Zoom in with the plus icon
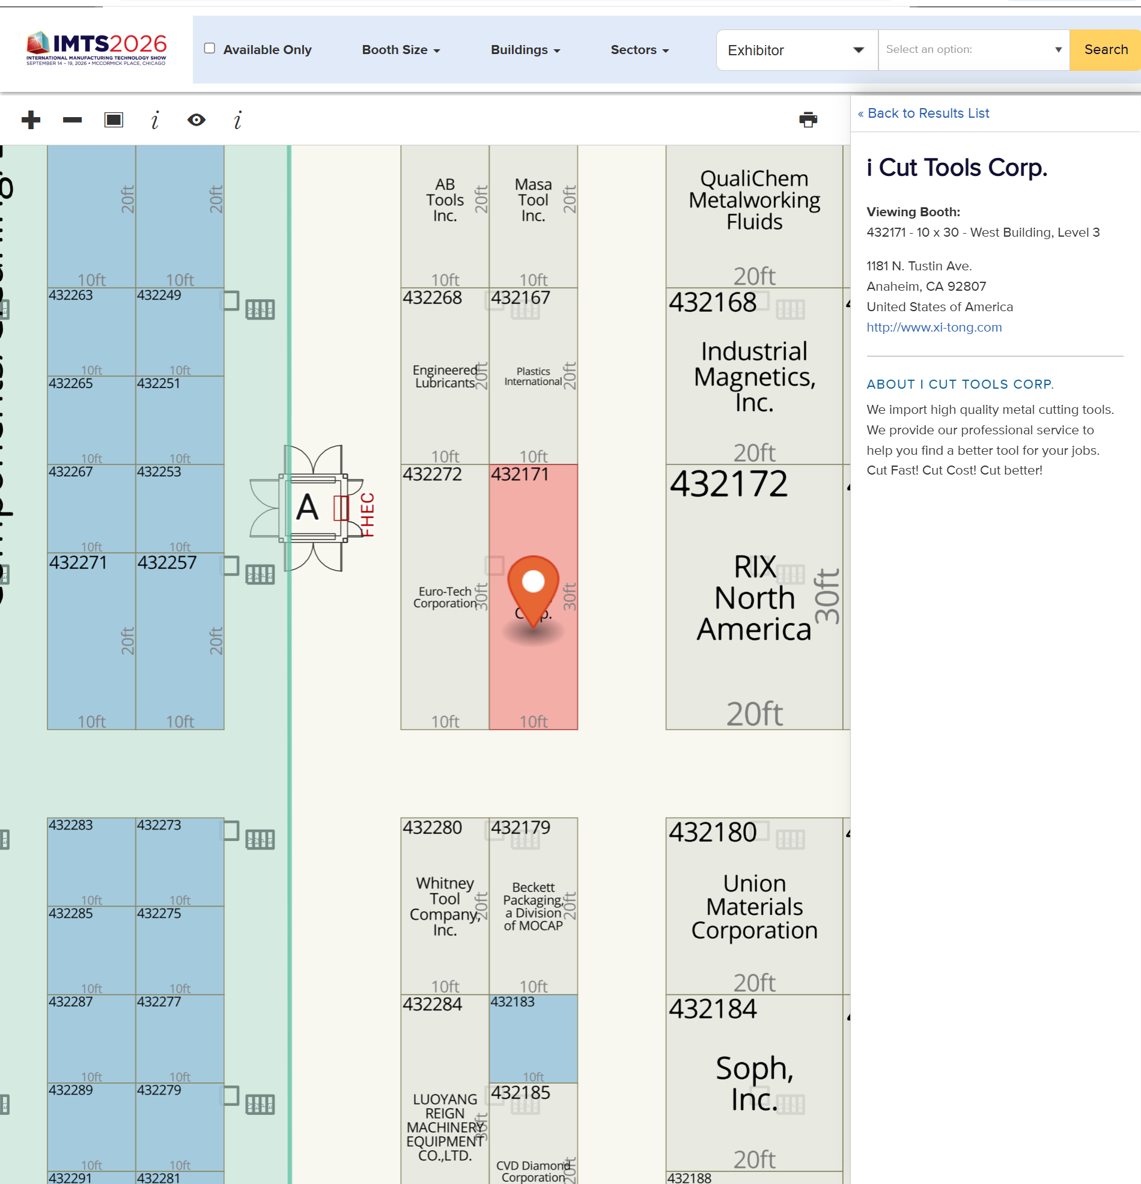This screenshot has height=1184, width=1141. (31, 120)
